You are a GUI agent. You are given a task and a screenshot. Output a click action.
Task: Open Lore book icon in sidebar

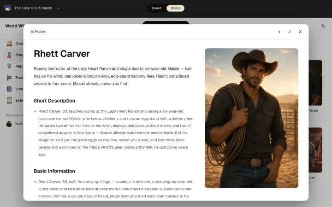[x=9, y=89]
